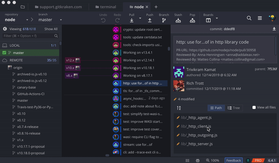The image size is (279, 163).
Task: Pop the stash with the Pop icon
Action: (192, 20)
